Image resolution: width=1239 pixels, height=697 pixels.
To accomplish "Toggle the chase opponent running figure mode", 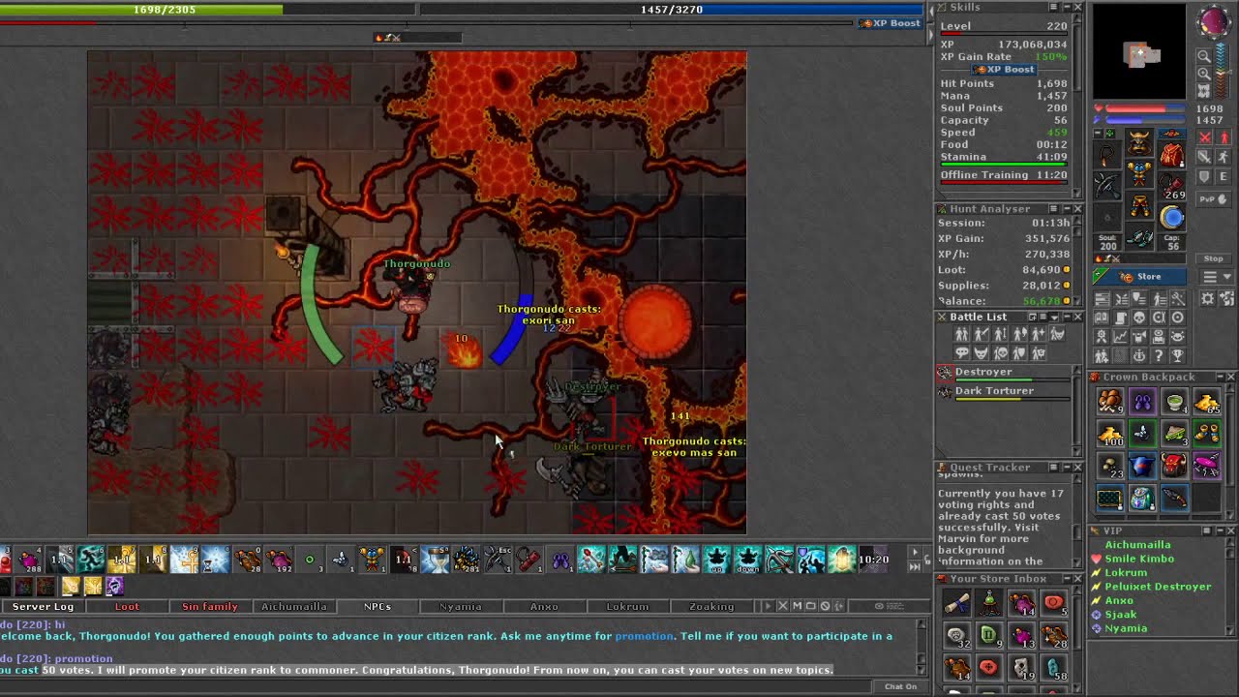I will 1224,157.
